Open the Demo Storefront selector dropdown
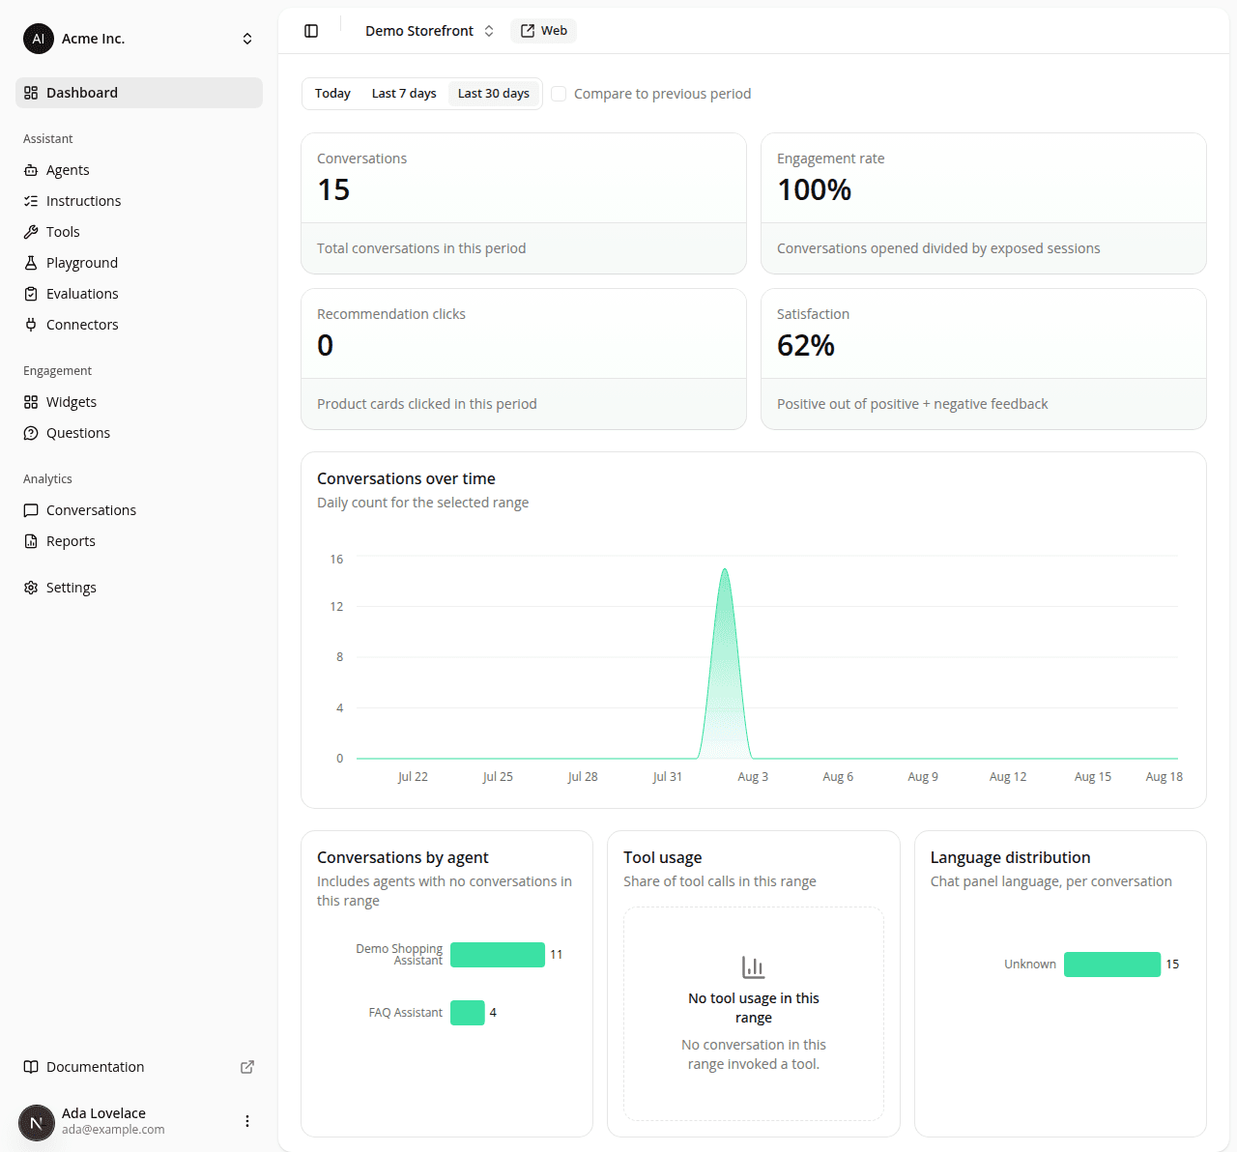The image size is (1237, 1152). point(429,31)
